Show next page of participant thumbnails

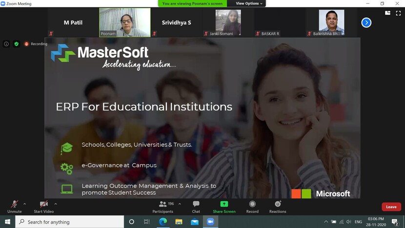point(366,22)
